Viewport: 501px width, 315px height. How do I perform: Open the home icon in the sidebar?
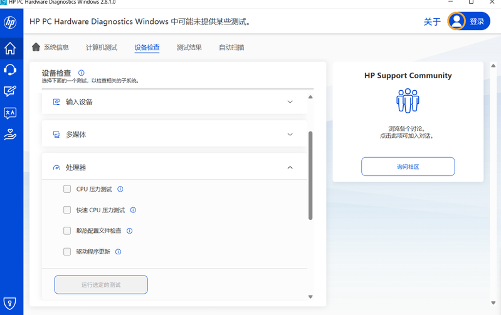[10, 48]
